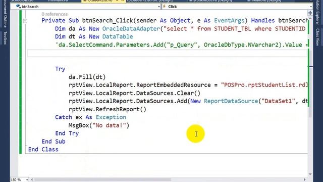This screenshot has height=182, width=323.
Task: Click the 0 references CodeLens link
Action: coord(55,14)
